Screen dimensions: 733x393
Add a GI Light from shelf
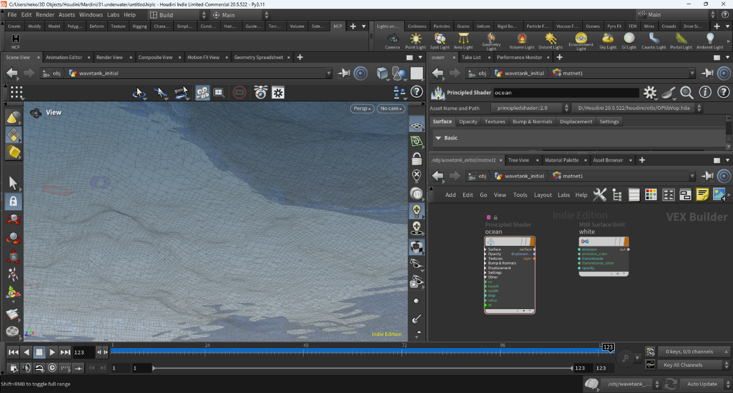(x=629, y=41)
